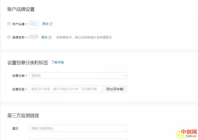This screenshot has height=140, width=198.
Task: Click the 展示 link address input
Action: click(78, 128)
